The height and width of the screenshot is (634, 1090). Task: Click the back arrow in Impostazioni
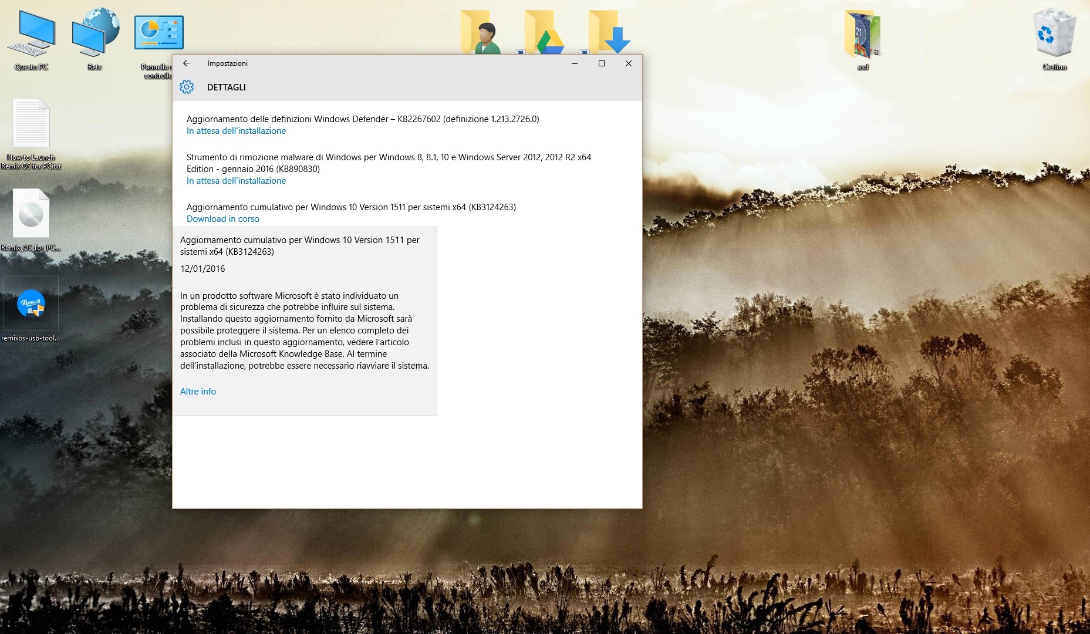coord(187,63)
